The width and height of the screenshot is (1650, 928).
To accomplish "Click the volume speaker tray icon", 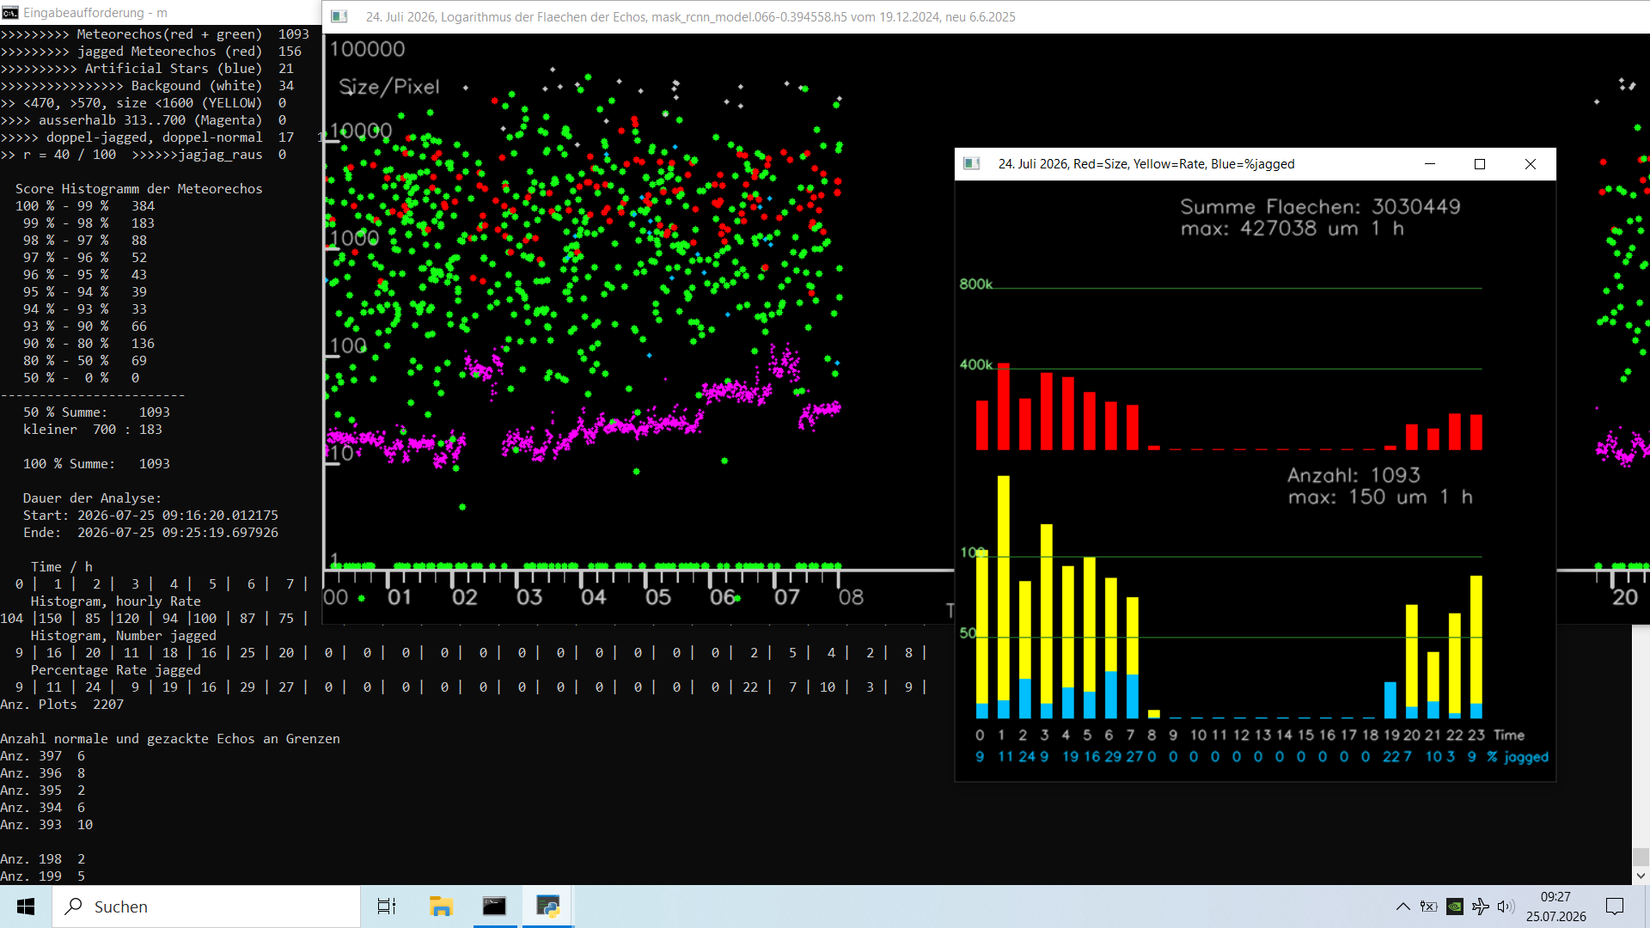I will [1506, 907].
